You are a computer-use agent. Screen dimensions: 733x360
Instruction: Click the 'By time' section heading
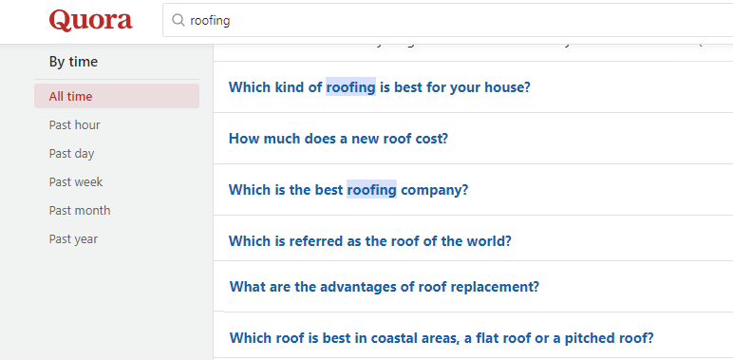pyautogui.click(x=73, y=62)
